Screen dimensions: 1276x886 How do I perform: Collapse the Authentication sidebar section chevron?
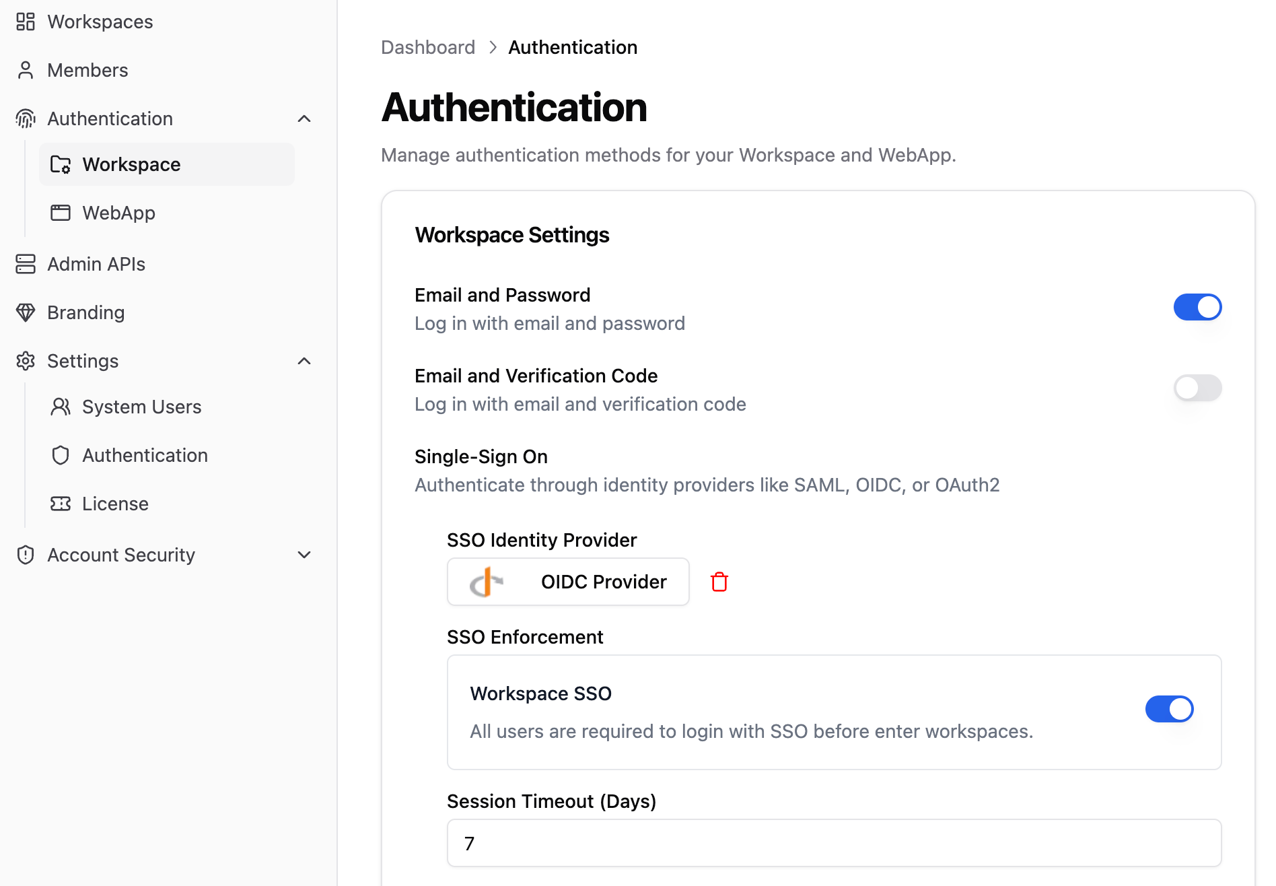[x=304, y=118]
